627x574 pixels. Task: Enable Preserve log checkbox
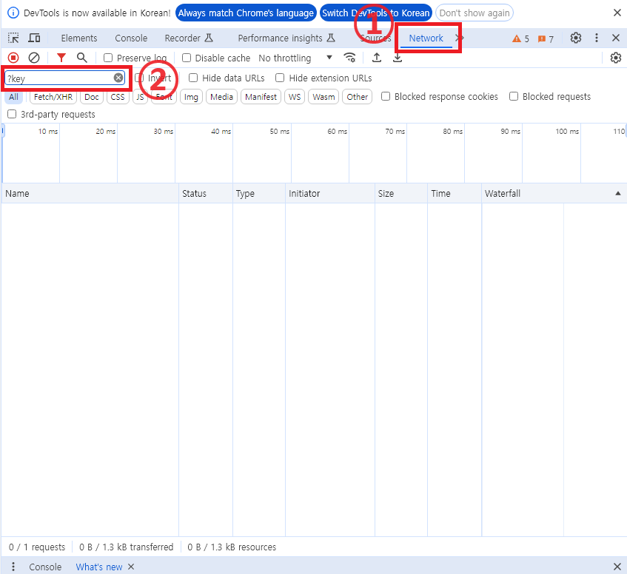108,58
